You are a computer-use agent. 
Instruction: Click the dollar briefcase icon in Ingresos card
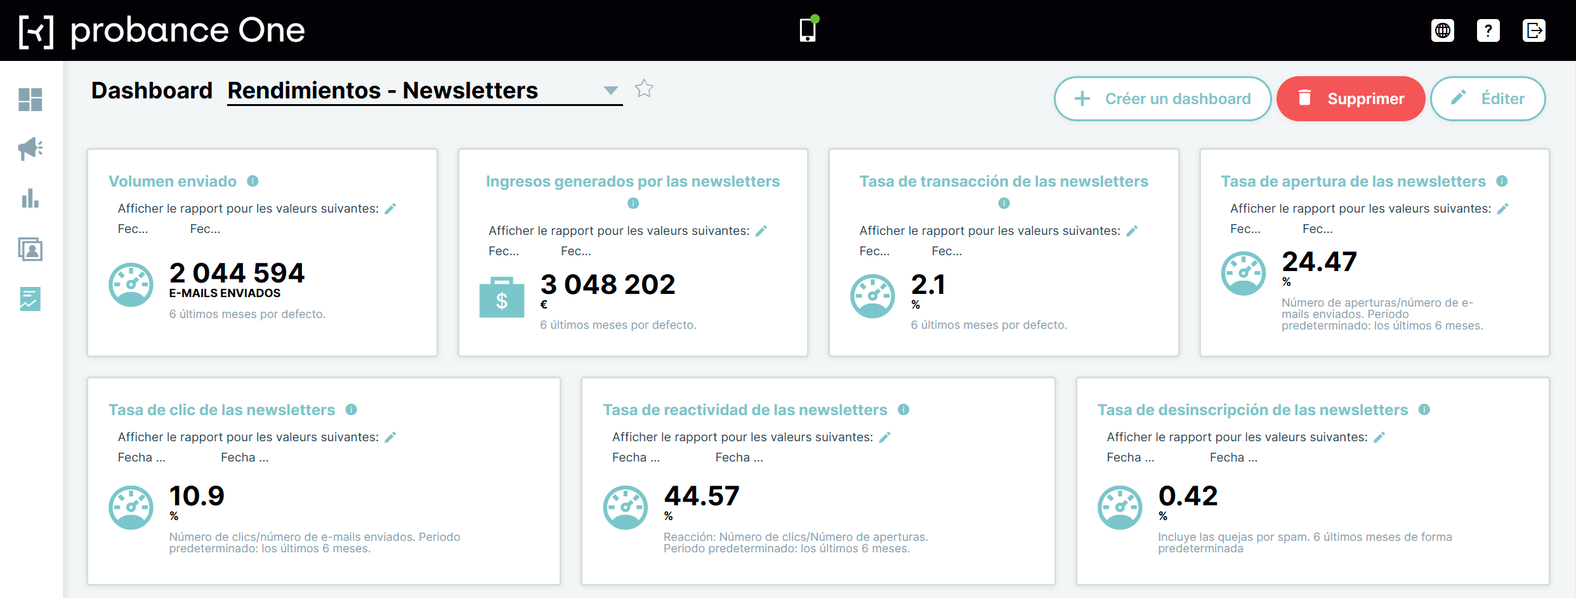pyautogui.click(x=502, y=296)
